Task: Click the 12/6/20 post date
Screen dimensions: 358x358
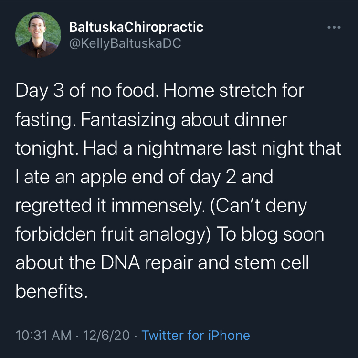Action: point(106,335)
